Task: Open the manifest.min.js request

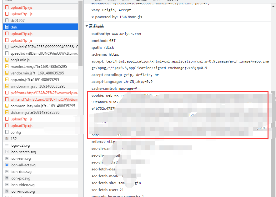Action: (x=38, y=67)
